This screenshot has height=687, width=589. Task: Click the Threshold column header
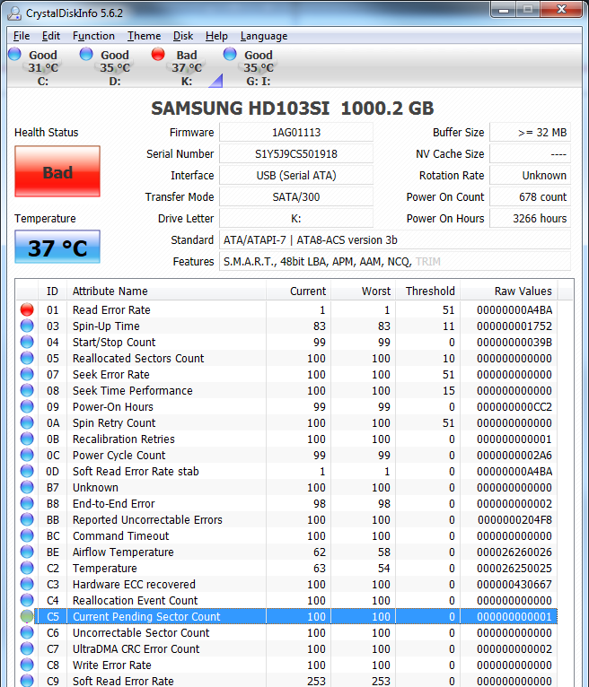point(427,291)
